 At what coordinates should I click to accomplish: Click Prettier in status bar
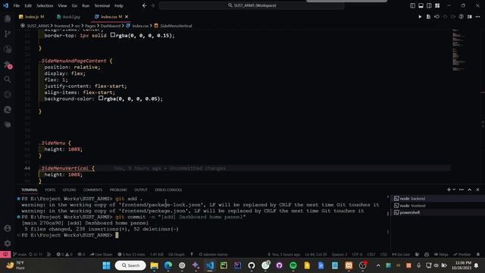(x=462, y=255)
